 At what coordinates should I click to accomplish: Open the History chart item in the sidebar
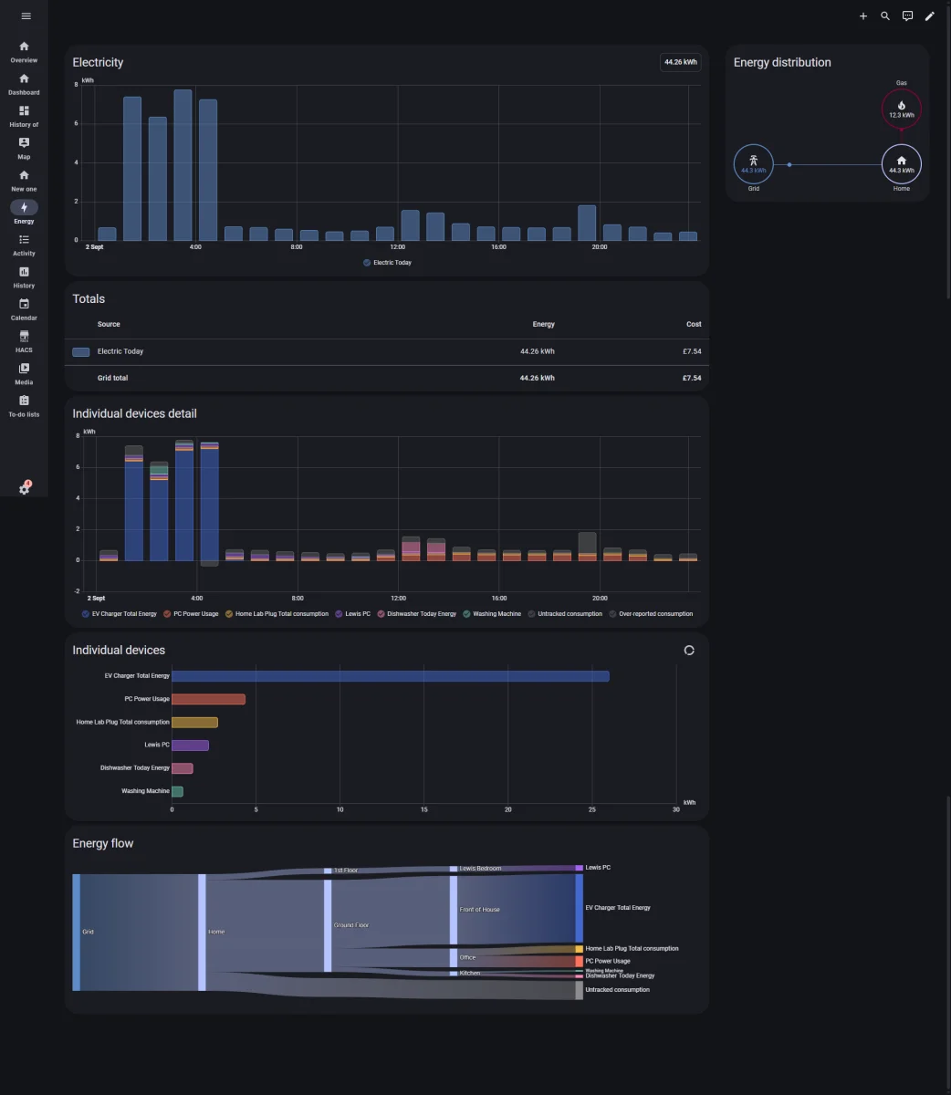point(24,276)
